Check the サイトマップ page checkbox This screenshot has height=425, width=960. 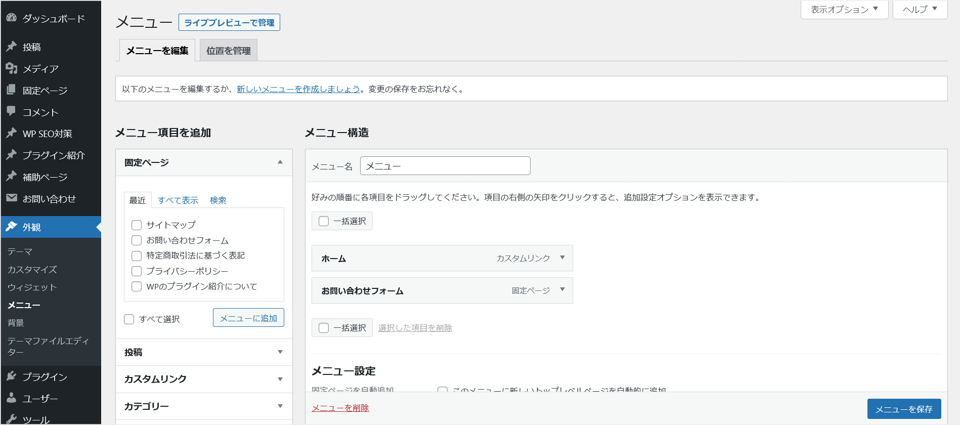[x=137, y=225]
